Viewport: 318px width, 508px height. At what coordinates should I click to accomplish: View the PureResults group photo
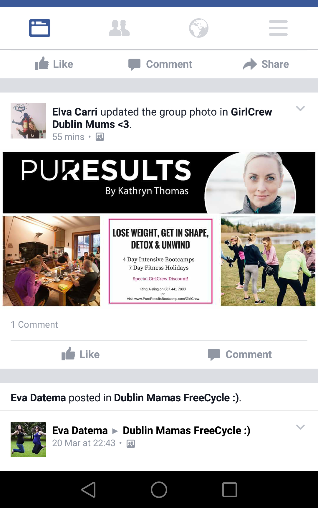(159, 229)
